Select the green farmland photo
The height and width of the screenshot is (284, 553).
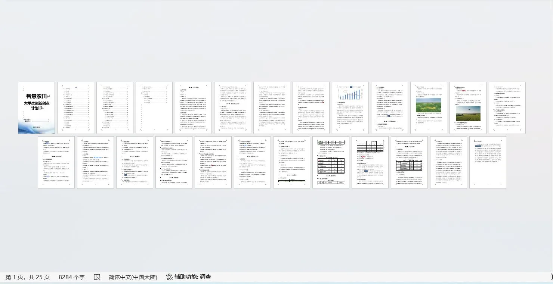(x=428, y=105)
